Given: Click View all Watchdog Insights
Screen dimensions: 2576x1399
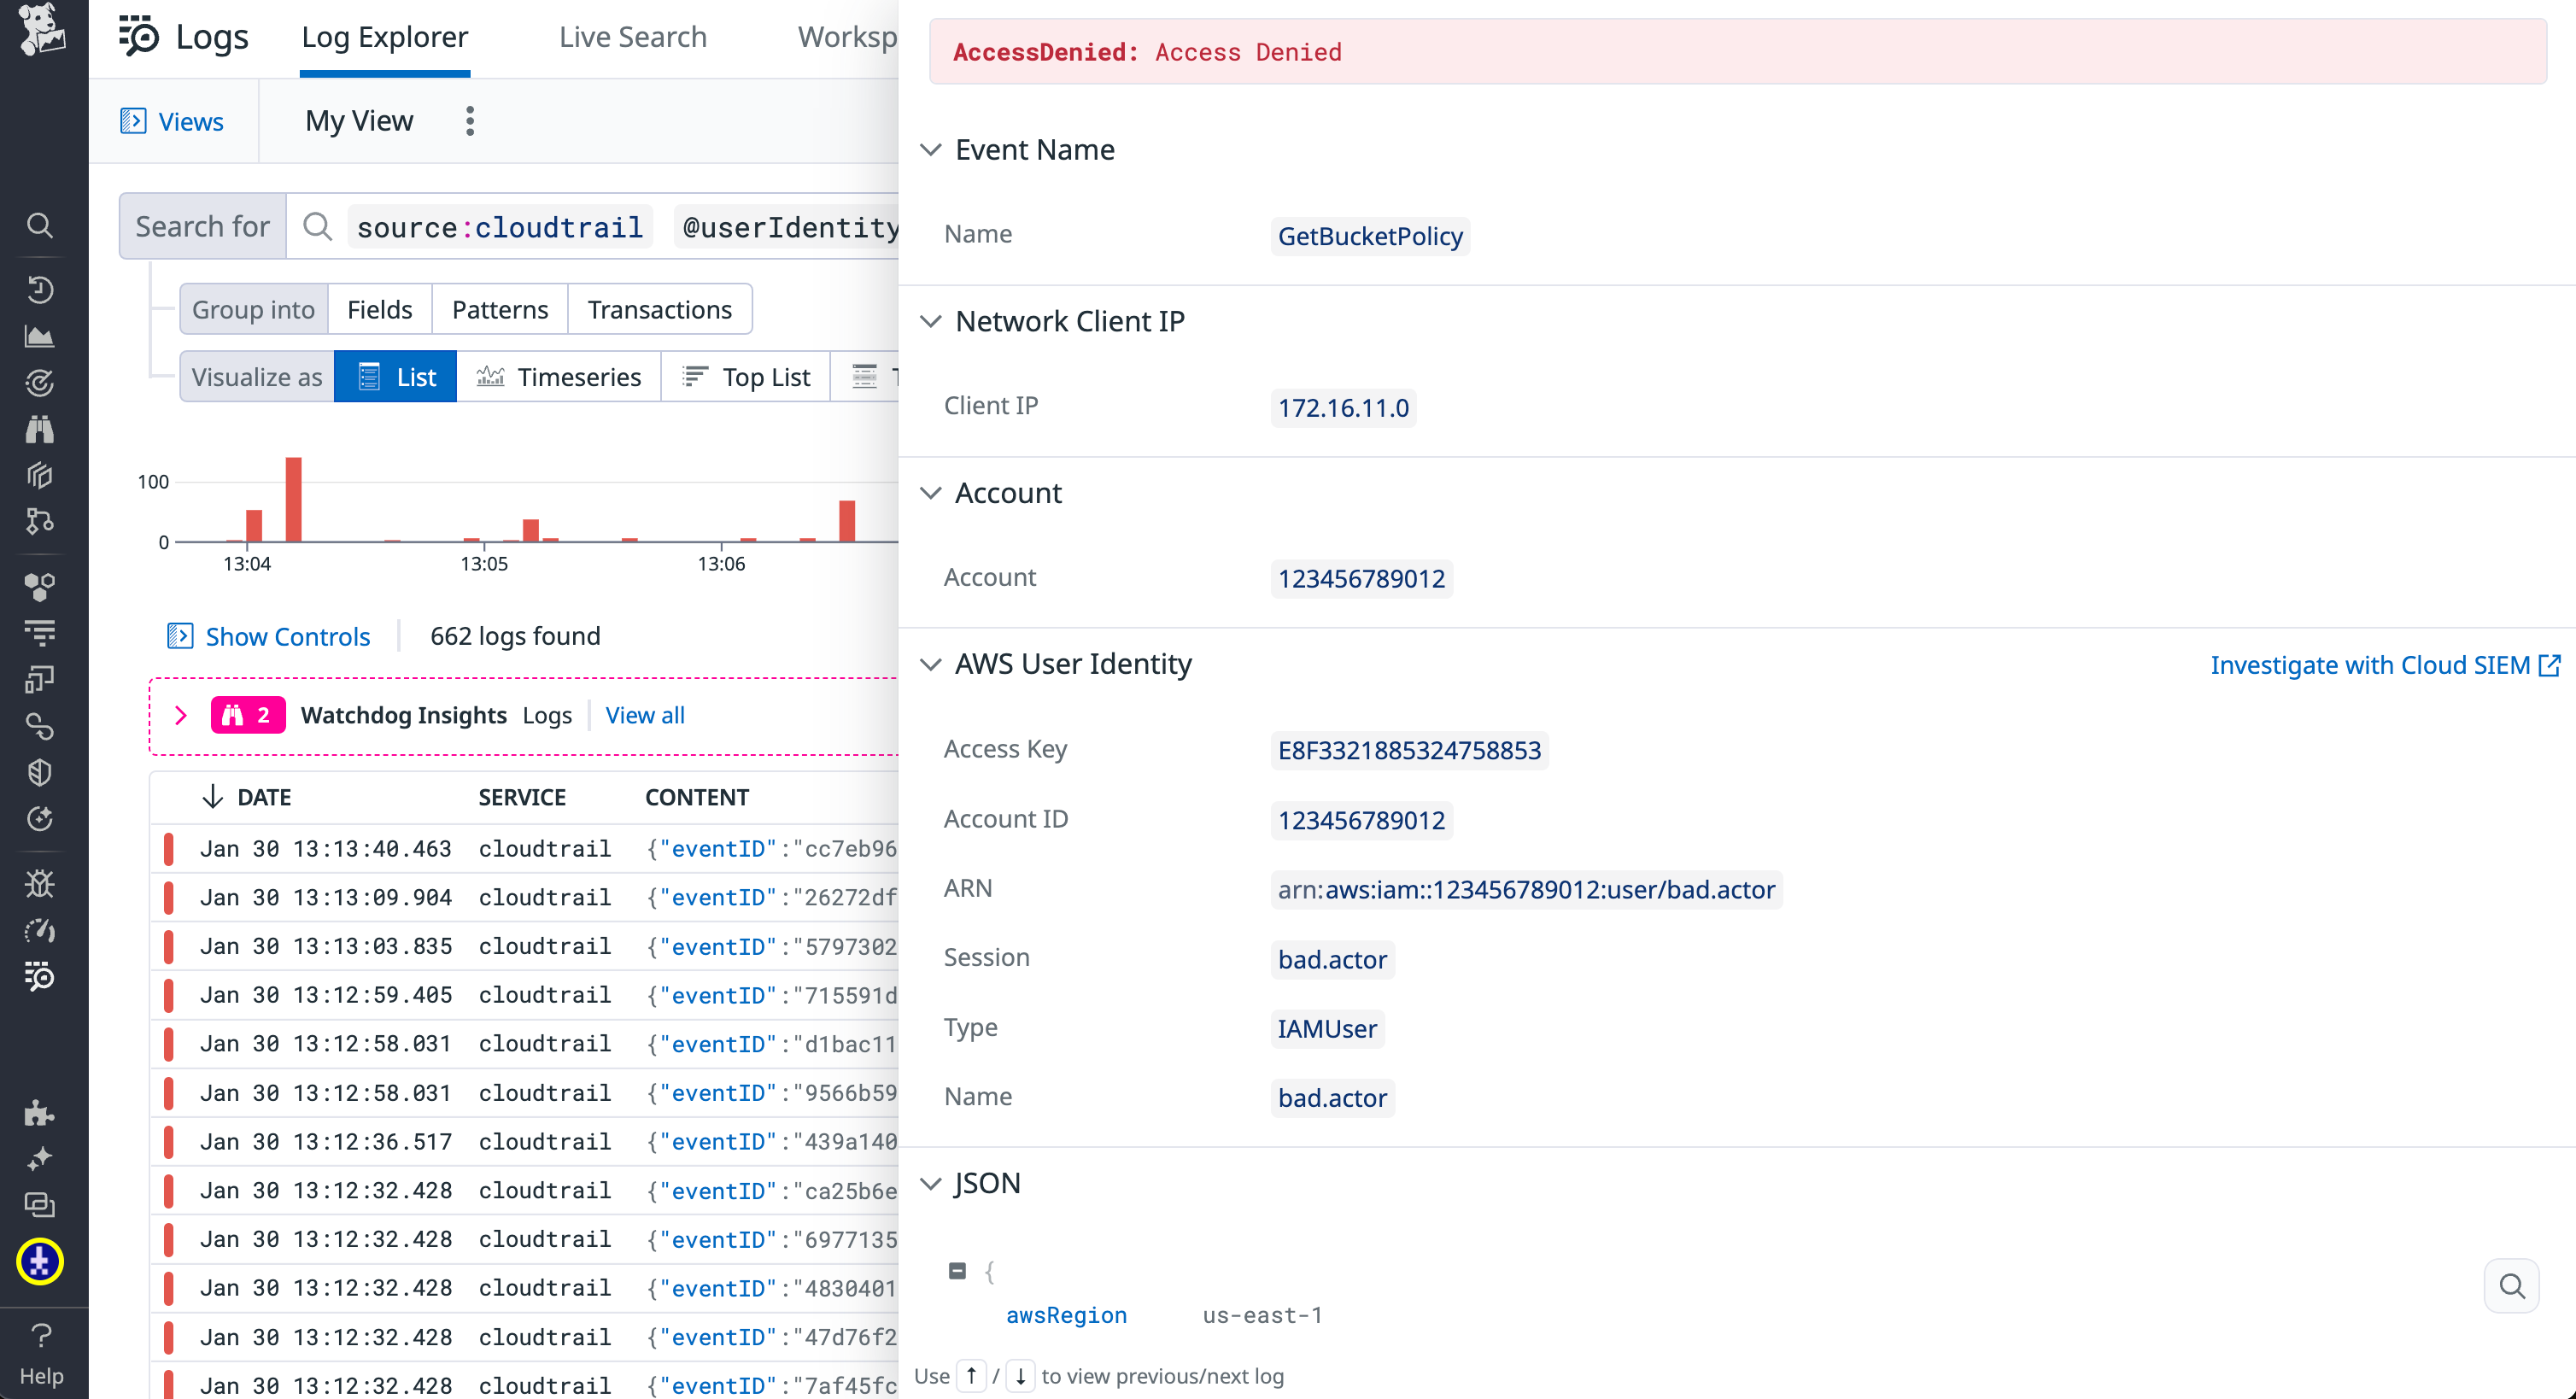Looking at the screenshot, I should (x=644, y=715).
